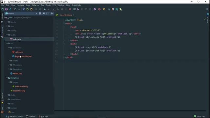Click the Paste clipboard icon
This screenshot has height=118, width=210.
[x=31, y=10]
